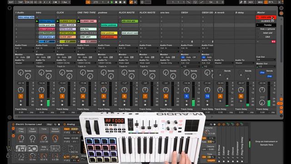
Task: Click the MIDI Arrangement Overdub plus button
Action: [x=124, y=2]
